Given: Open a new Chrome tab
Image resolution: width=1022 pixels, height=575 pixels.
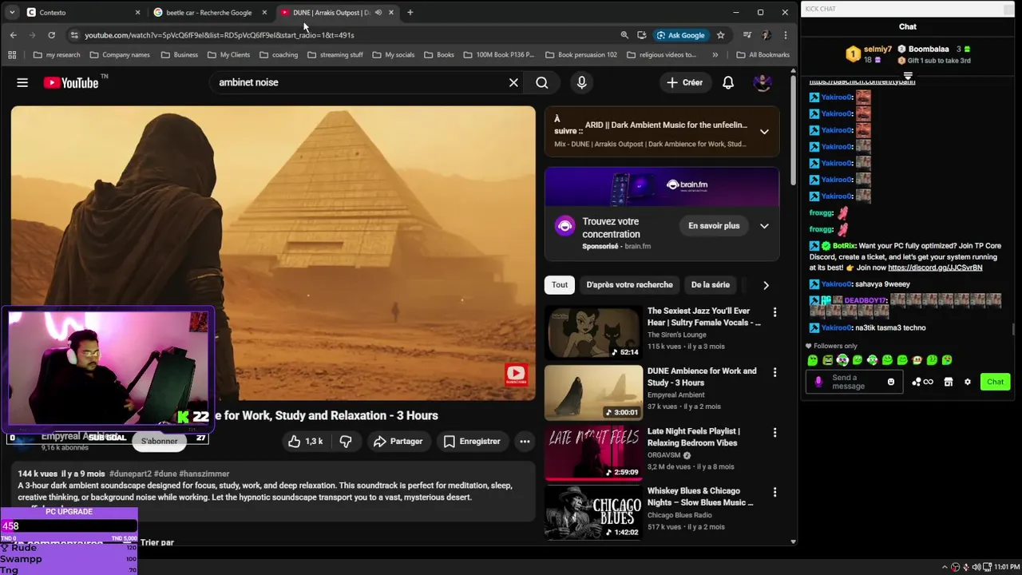Looking at the screenshot, I should pos(410,13).
